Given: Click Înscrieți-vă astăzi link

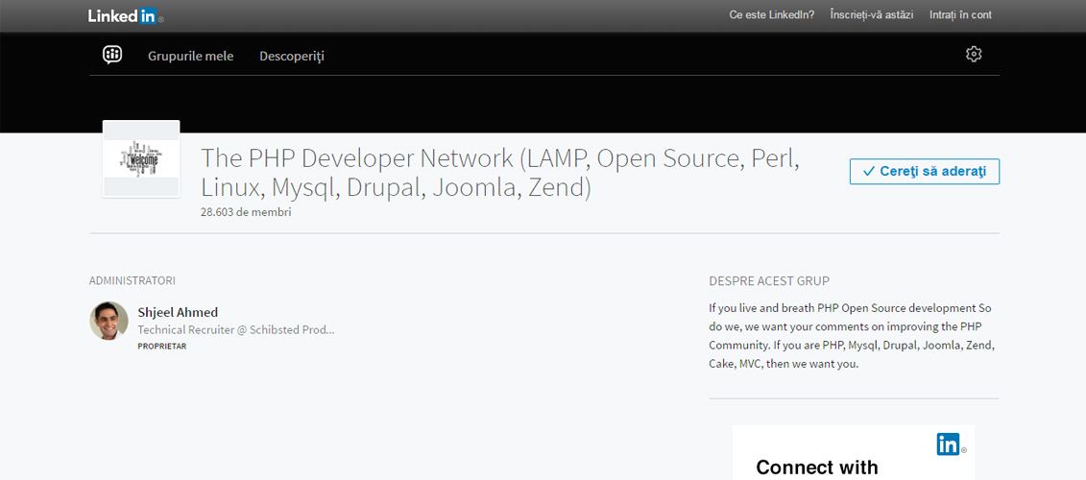Looking at the screenshot, I should pyautogui.click(x=871, y=14).
